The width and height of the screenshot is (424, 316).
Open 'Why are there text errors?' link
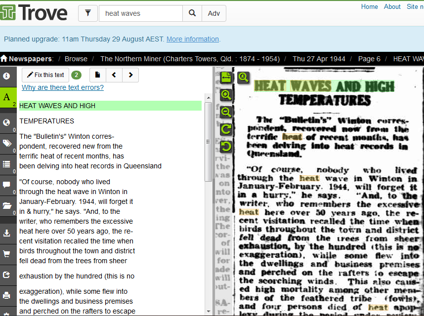point(63,87)
